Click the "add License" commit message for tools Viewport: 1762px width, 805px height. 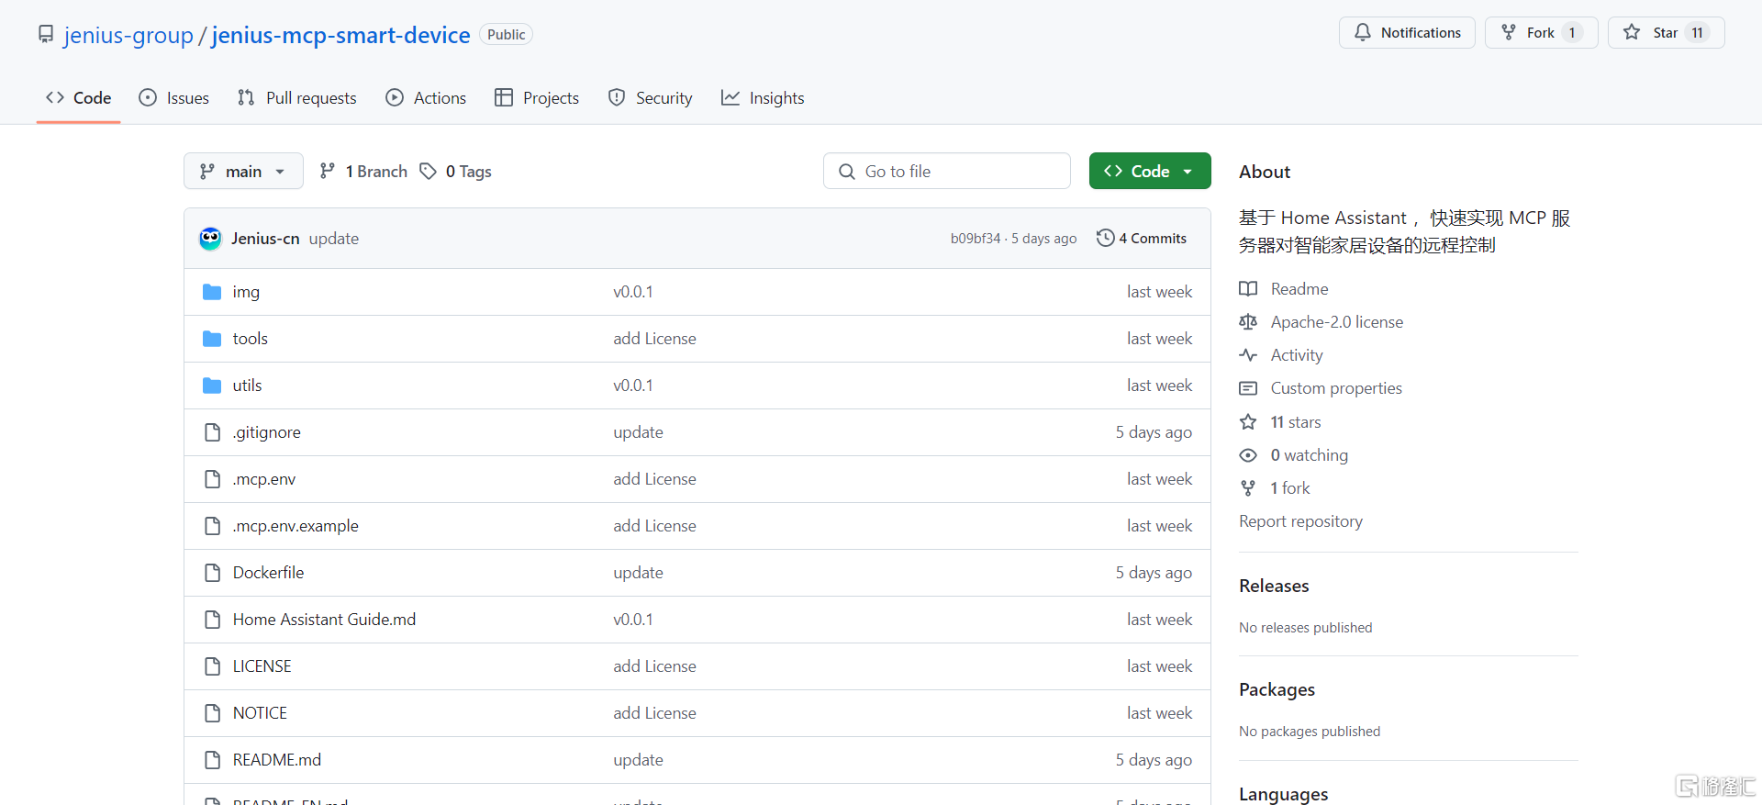click(x=654, y=339)
